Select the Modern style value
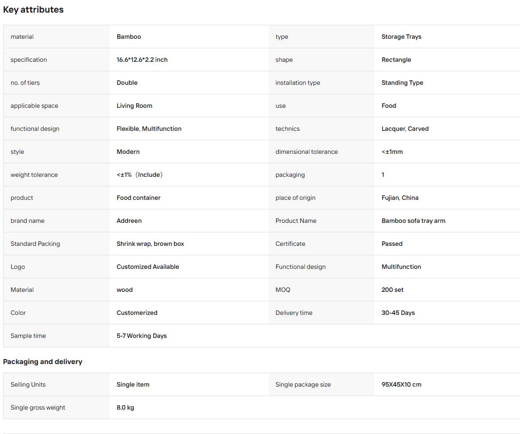The height and width of the screenshot is (434, 520). point(128,152)
